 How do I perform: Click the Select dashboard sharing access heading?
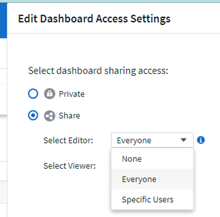pos(98,71)
